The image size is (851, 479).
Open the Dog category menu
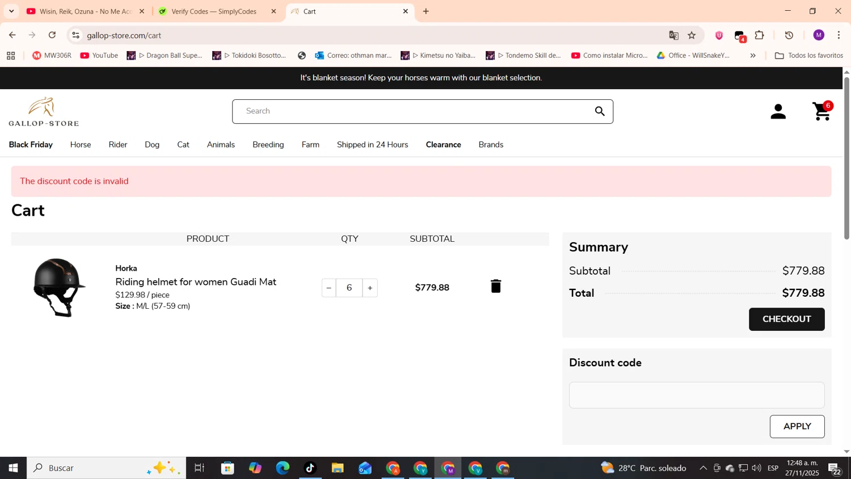(x=152, y=145)
